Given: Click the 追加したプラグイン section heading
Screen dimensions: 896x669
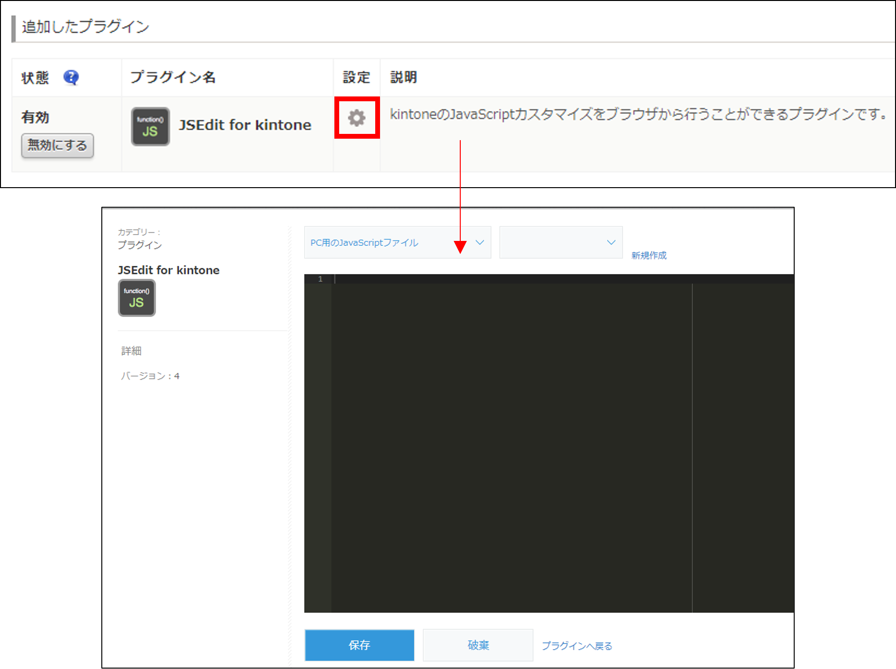Looking at the screenshot, I should (x=86, y=26).
